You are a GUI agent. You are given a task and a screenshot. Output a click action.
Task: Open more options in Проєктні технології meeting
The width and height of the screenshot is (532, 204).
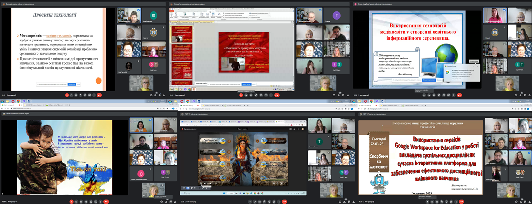coord(93,95)
